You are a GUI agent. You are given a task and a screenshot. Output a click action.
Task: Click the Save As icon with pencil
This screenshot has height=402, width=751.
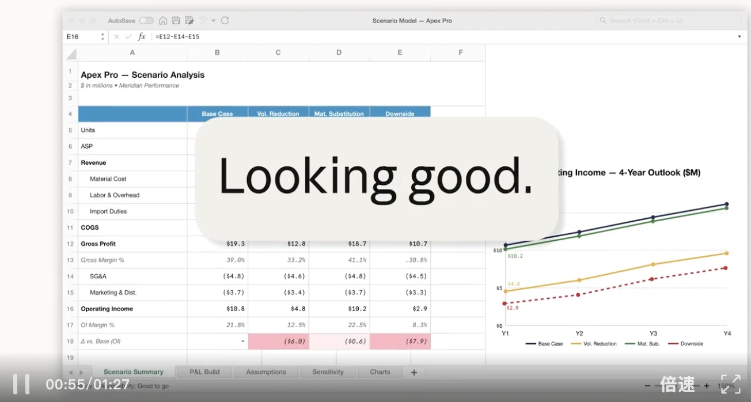pyautogui.click(x=189, y=21)
